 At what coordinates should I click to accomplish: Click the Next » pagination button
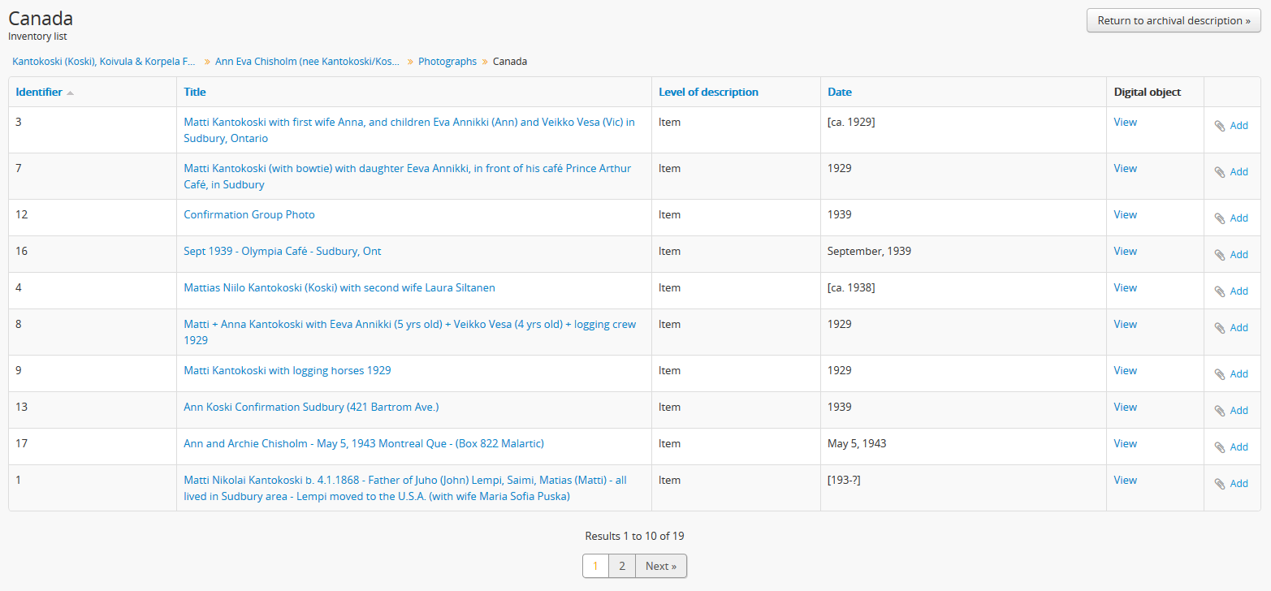[x=661, y=566]
